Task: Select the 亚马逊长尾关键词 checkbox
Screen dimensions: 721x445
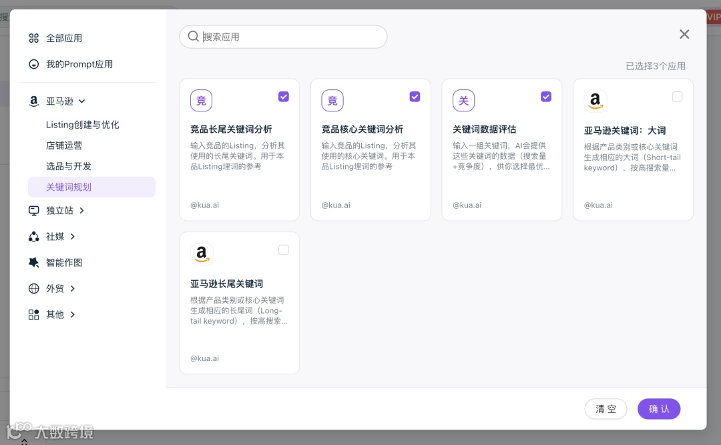Action: 283,250
